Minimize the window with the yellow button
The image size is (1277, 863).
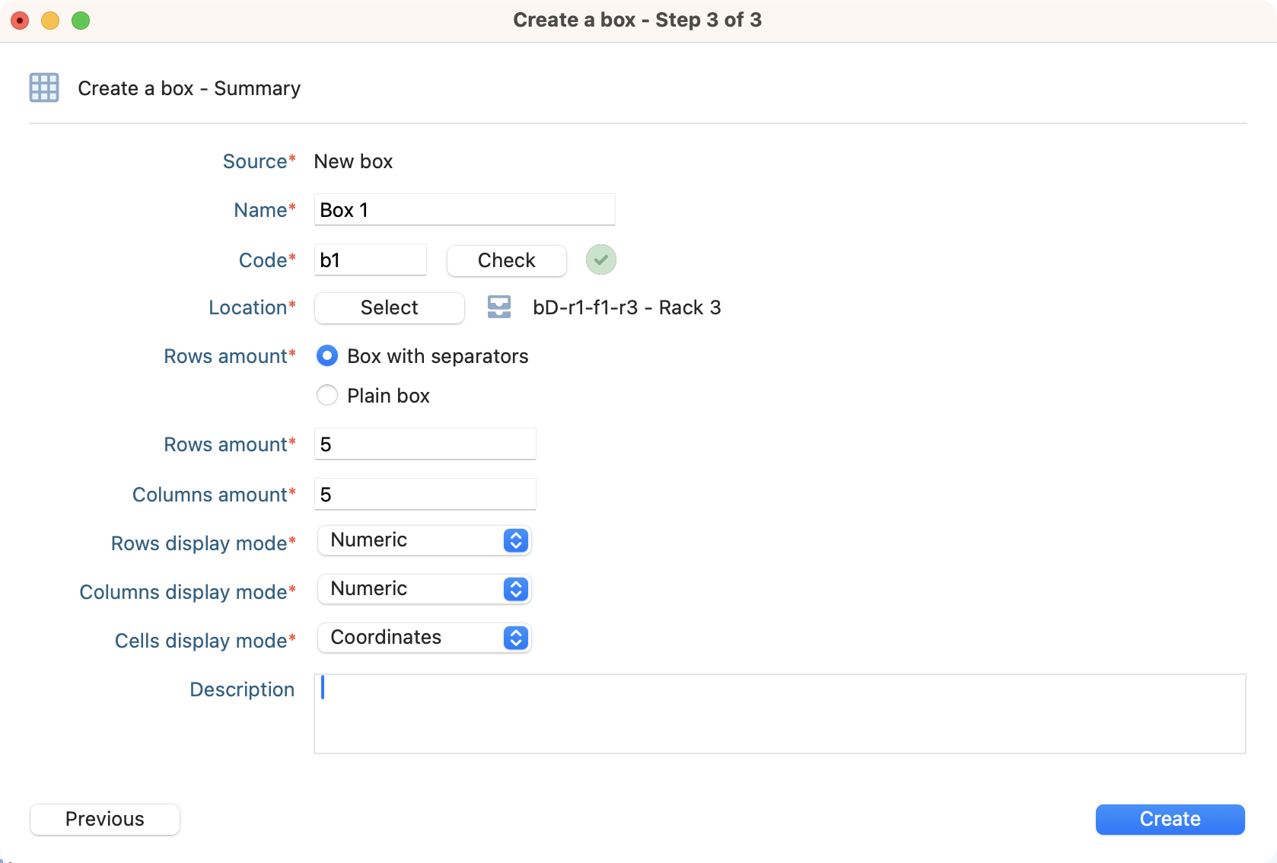click(x=50, y=21)
